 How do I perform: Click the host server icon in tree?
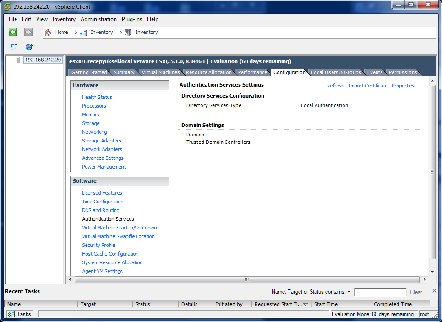coord(18,60)
